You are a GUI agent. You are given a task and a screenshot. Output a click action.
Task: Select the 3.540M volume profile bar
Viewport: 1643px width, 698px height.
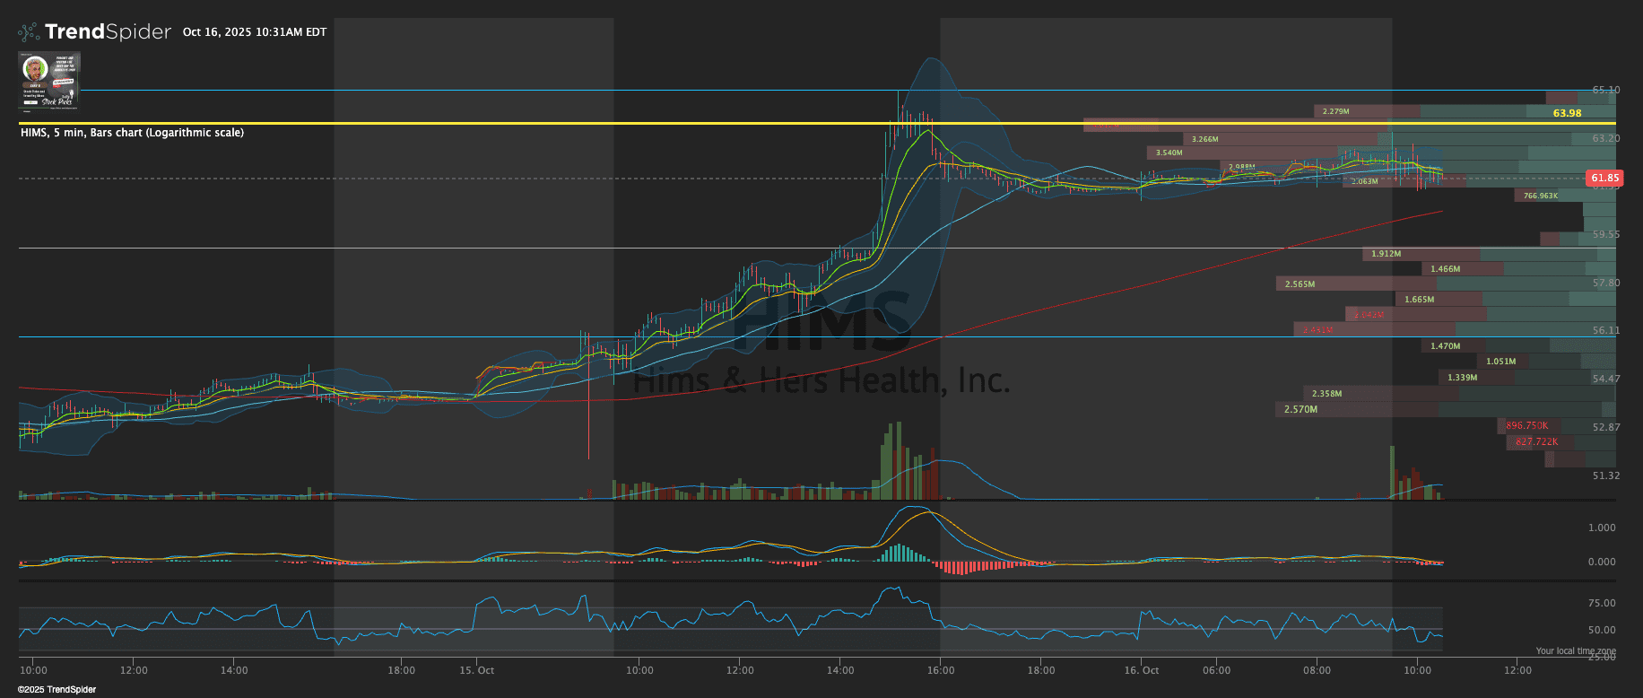(1169, 153)
